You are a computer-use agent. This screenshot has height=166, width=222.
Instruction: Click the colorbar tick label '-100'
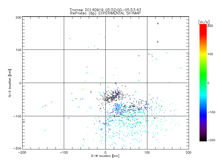tap(211, 112)
